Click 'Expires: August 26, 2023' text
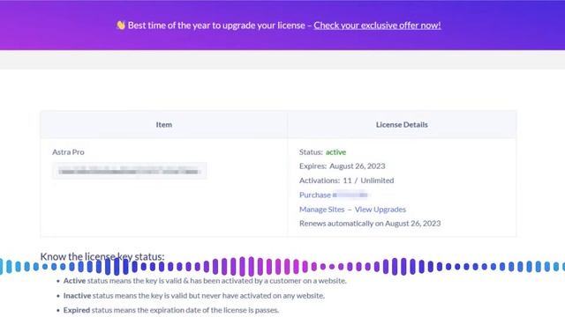 [x=342, y=166]
